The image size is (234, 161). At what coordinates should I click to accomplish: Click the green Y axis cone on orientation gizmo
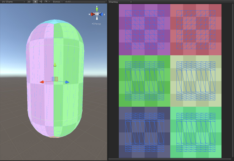[x=97, y=9]
